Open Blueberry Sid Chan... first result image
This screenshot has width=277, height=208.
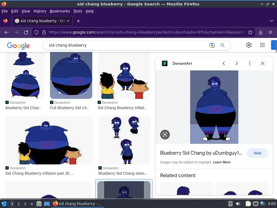pyautogui.click(x=25, y=75)
